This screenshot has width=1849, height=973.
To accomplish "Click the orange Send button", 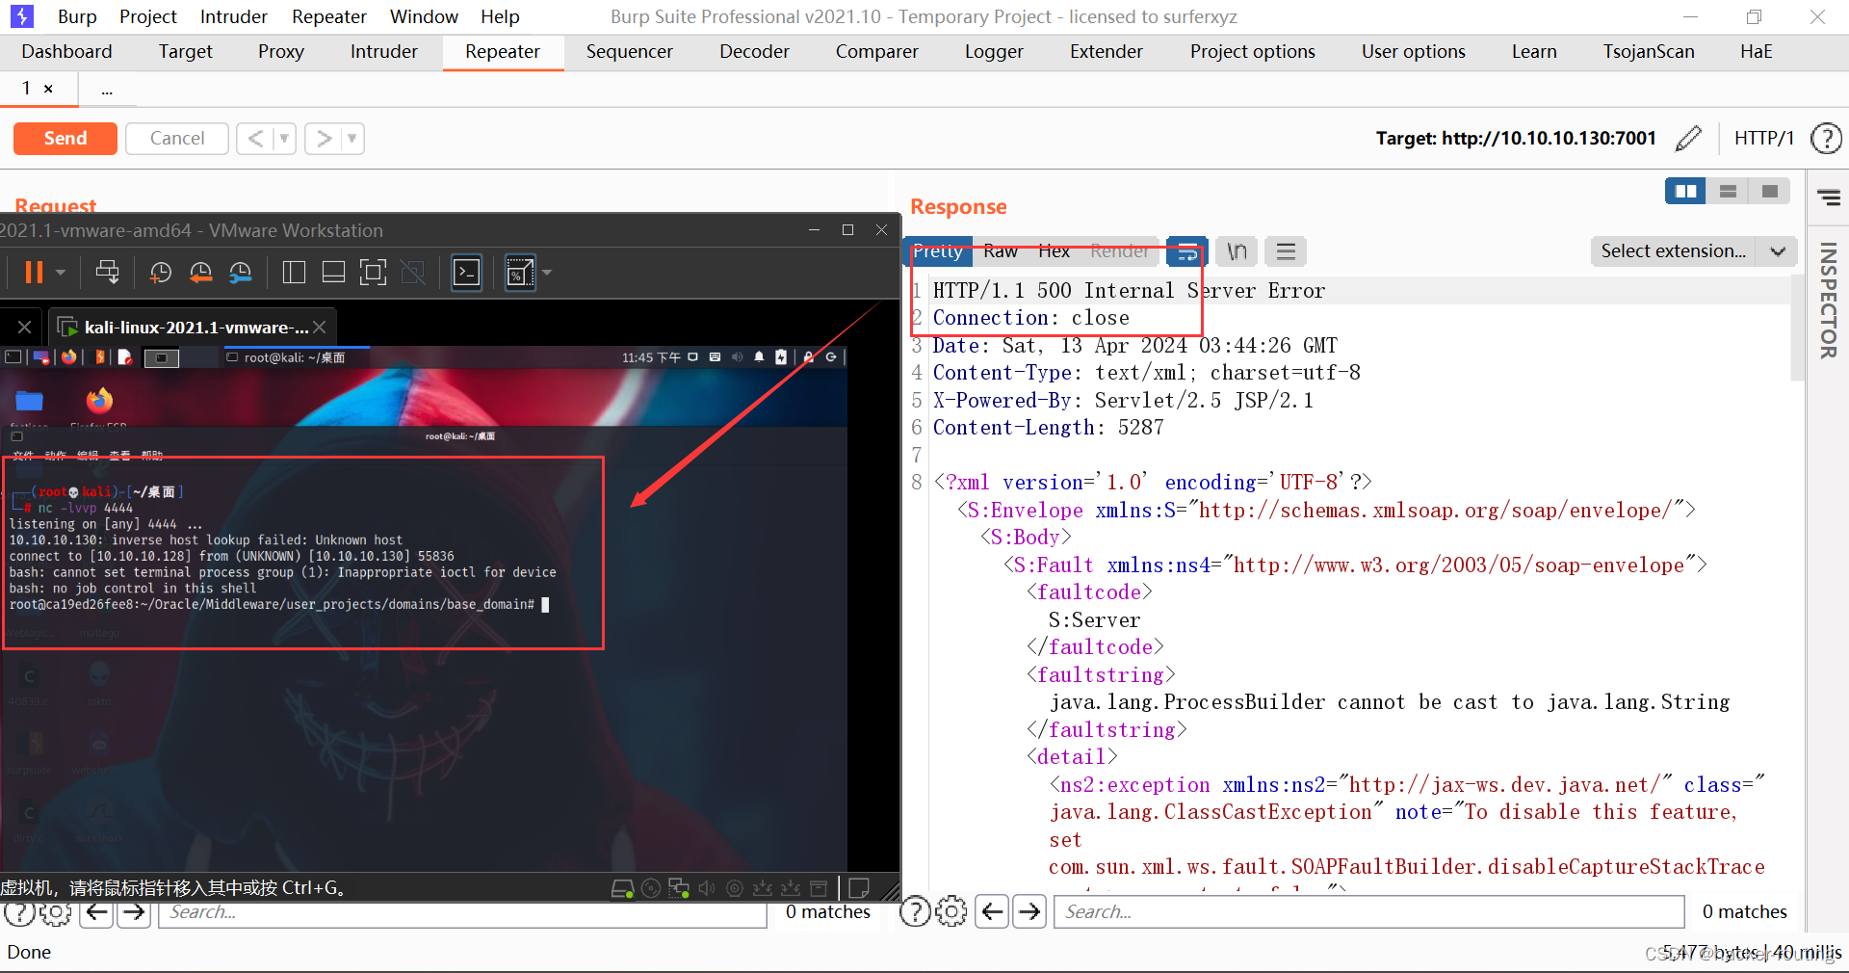I will click(65, 139).
